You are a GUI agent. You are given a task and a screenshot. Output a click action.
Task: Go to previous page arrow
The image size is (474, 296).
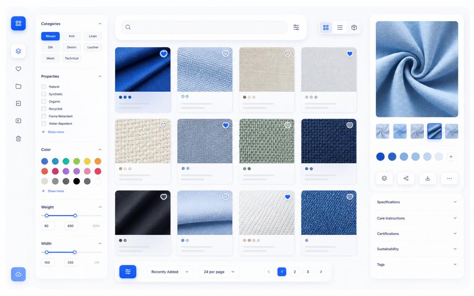(269, 272)
